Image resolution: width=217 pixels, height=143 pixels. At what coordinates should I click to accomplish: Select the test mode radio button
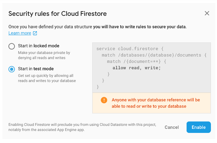pyautogui.click(x=11, y=69)
